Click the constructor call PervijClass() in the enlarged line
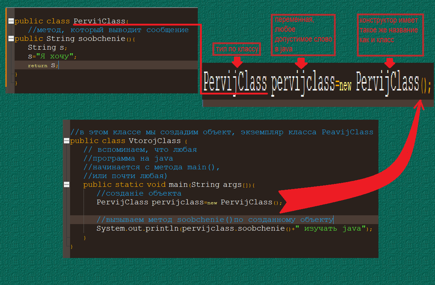The height and width of the screenshot is (285, 435). [x=391, y=83]
